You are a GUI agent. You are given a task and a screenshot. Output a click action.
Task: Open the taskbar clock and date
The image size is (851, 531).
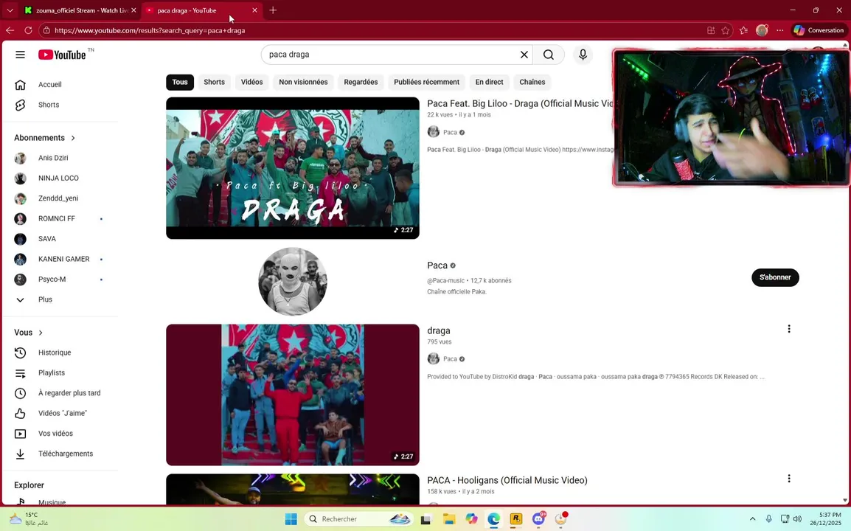pyautogui.click(x=825, y=519)
